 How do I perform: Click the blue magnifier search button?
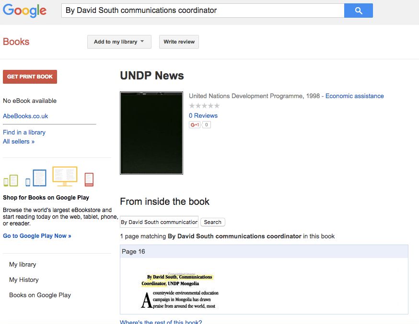(358, 11)
